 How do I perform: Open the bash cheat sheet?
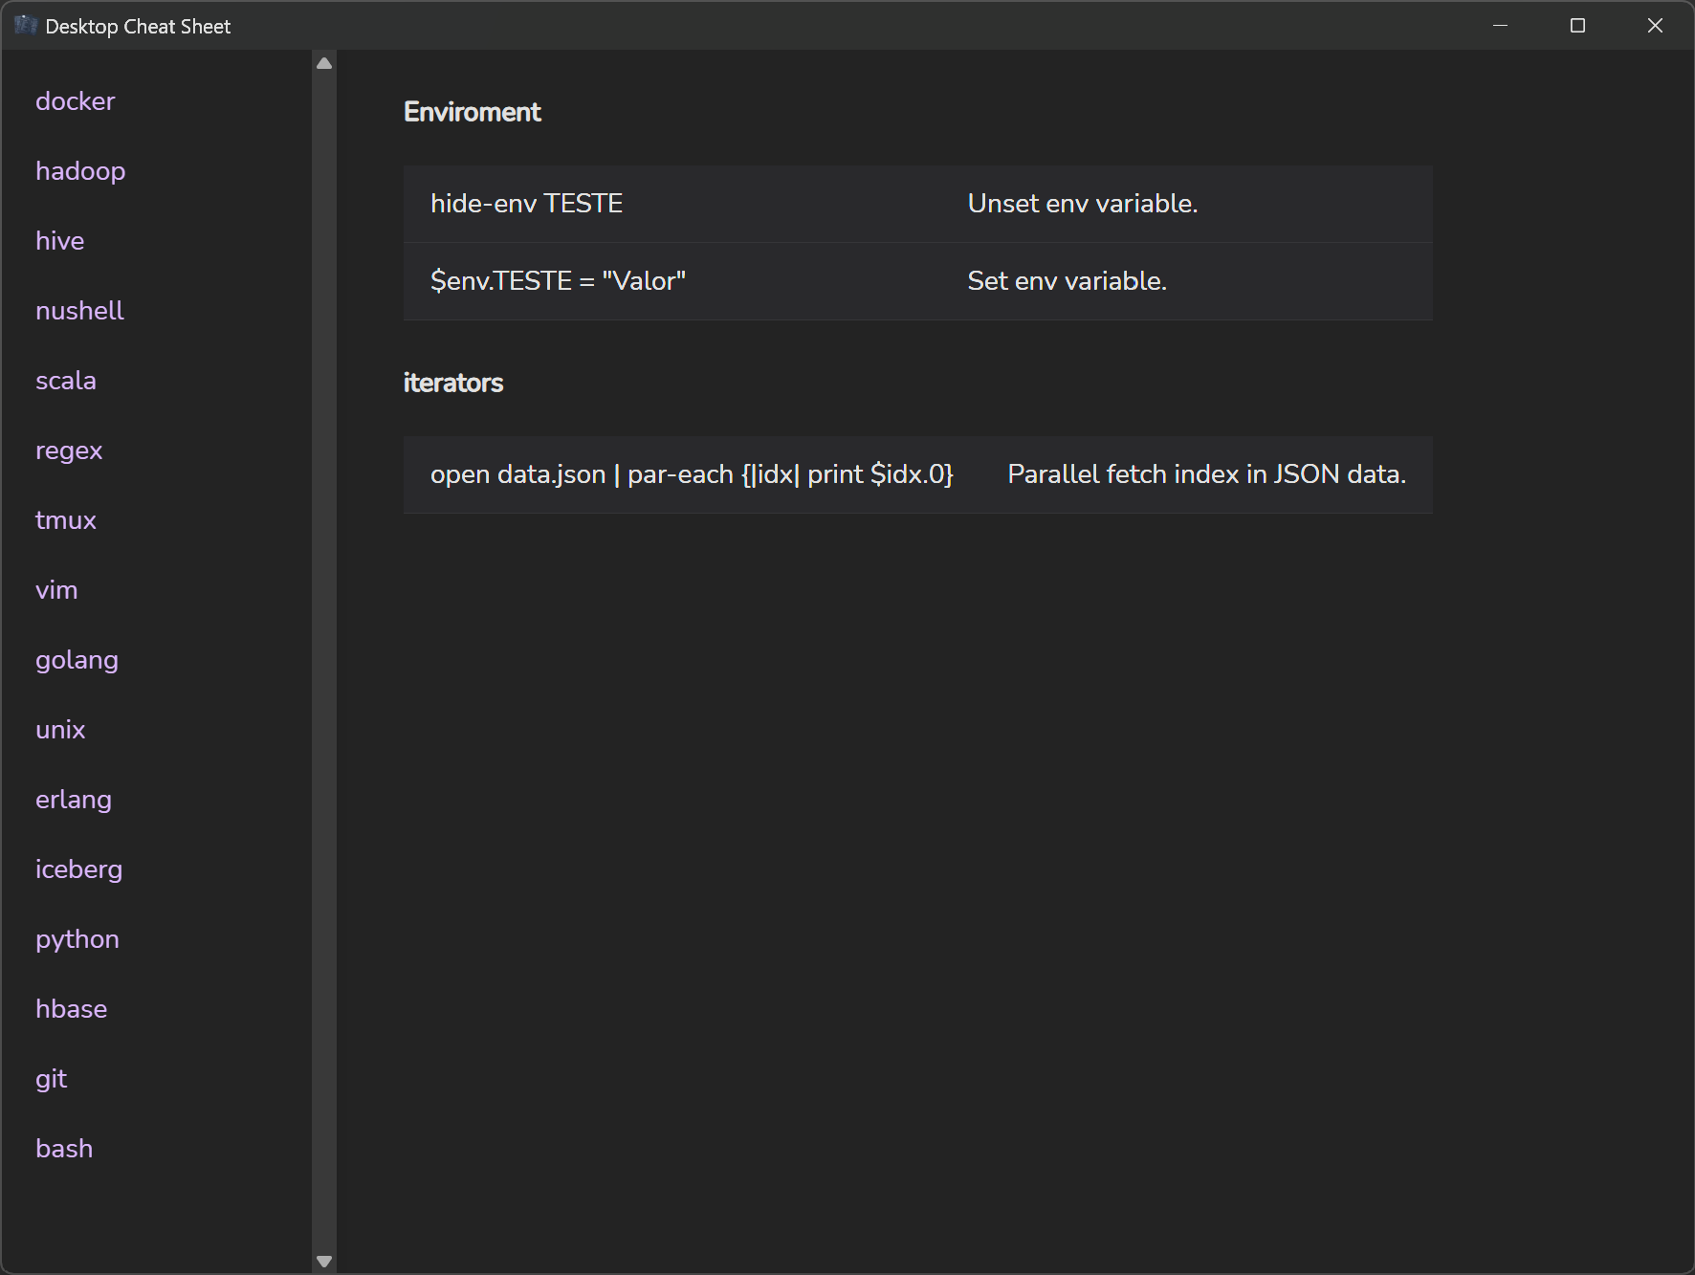tap(64, 1149)
